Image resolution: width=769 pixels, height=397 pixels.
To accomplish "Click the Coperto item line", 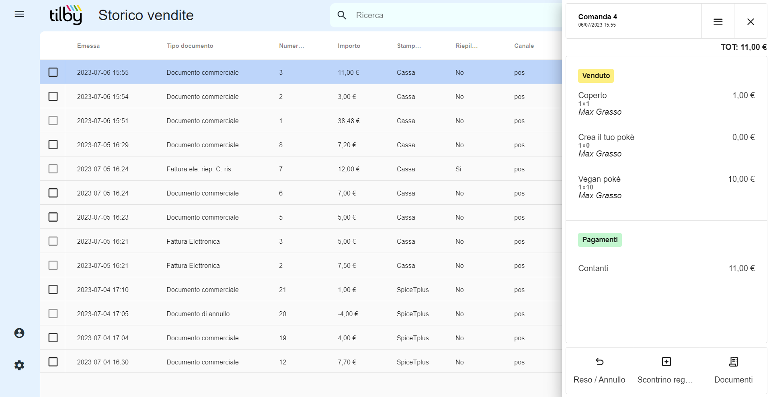I will click(666, 103).
